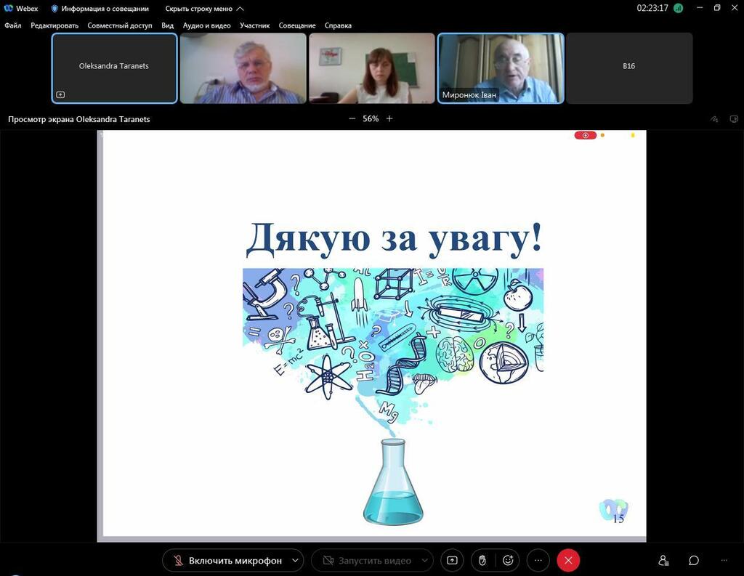Click Включить микрофон button
This screenshot has width=744, height=576.
coord(227,560)
